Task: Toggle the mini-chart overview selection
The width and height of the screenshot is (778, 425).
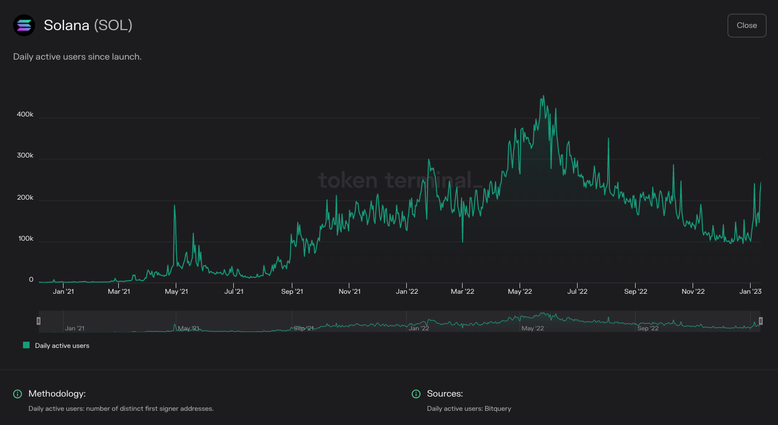Action: [x=400, y=321]
